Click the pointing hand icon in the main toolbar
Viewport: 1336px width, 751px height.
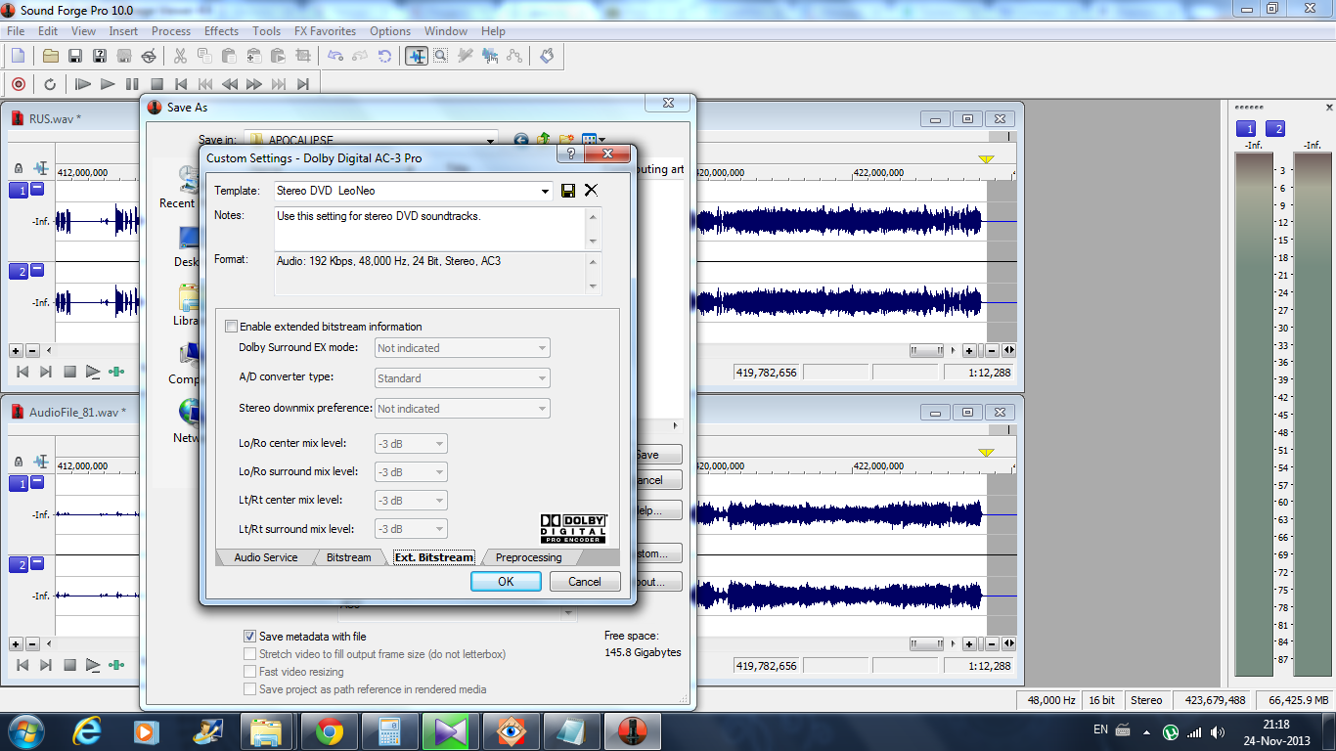pos(547,56)
